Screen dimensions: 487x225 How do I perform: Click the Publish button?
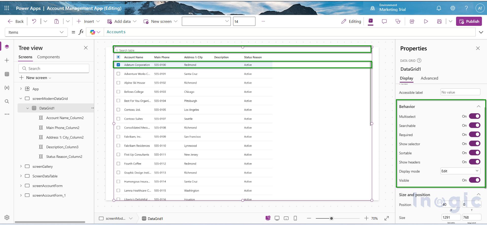pyautogui.click(x=469, y=21)
